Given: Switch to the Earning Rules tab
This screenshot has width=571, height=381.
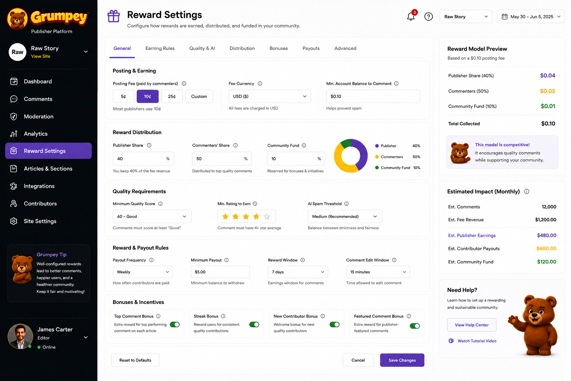Looking at the screenshot, I should tap(160, 48).
